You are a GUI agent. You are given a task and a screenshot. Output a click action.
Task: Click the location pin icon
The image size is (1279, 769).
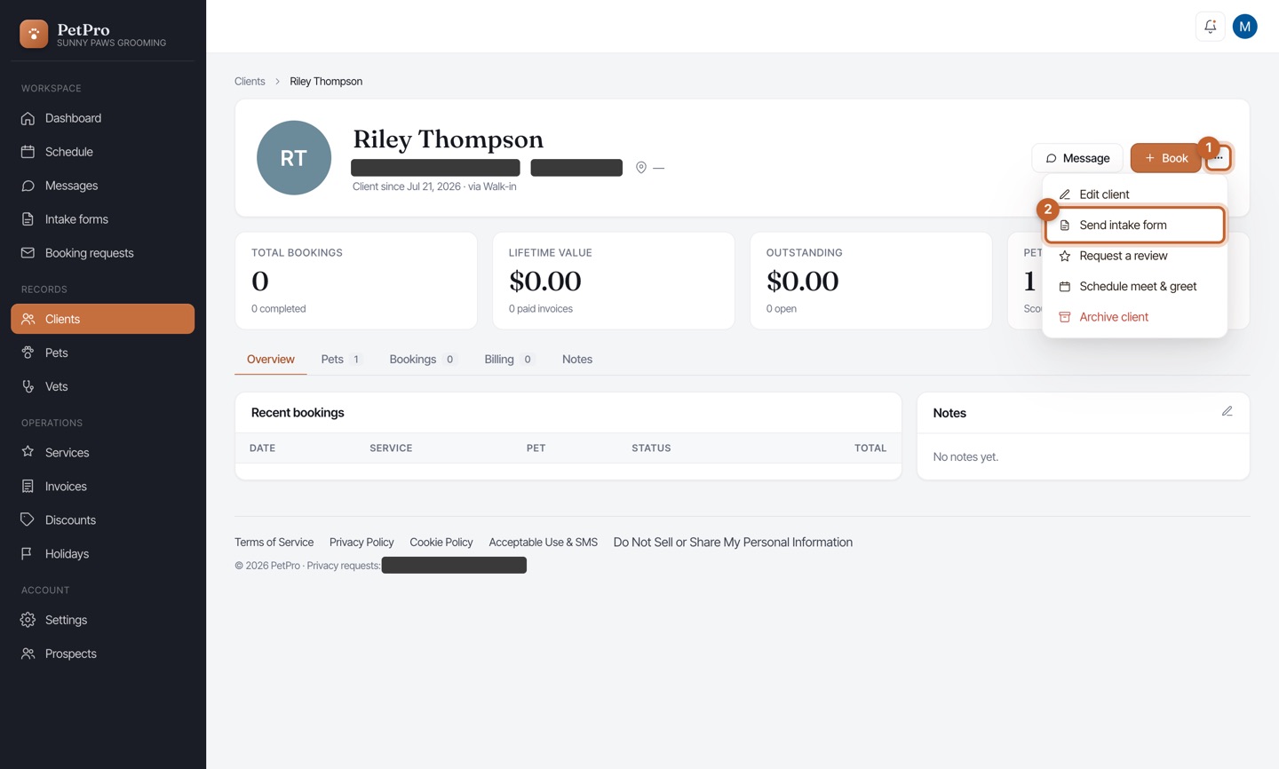641,168
